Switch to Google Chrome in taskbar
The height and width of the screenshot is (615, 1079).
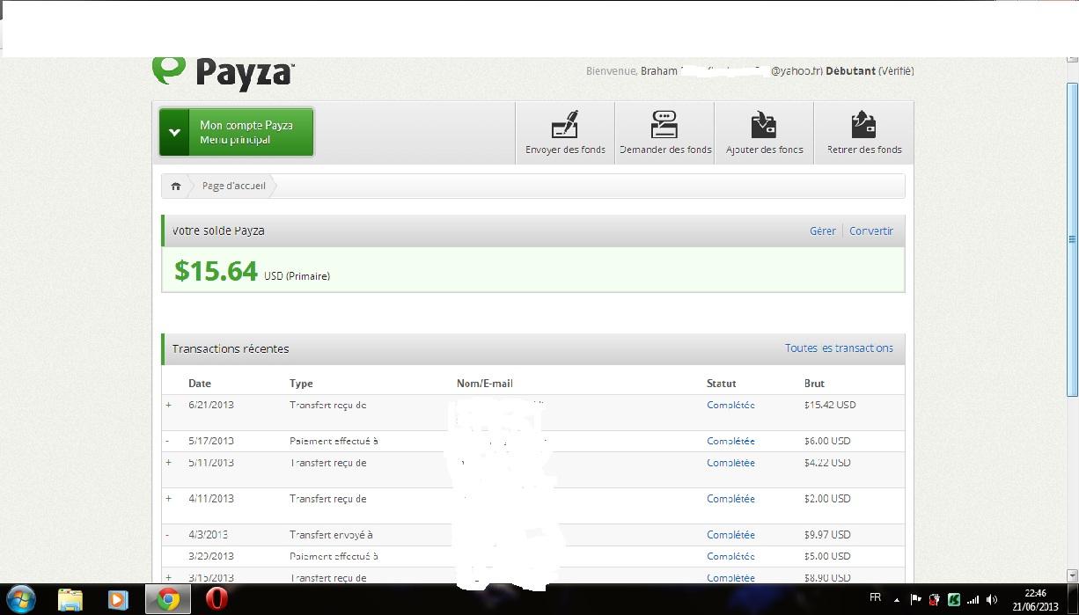pos(168,599)
